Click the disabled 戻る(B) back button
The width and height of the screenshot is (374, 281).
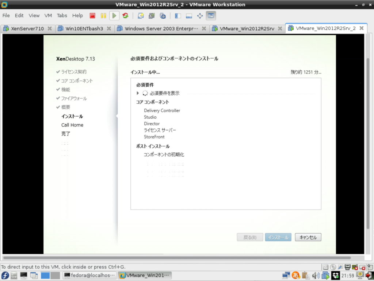tap(250, 237)
